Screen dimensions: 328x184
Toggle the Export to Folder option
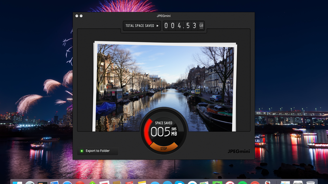point(97,151)
